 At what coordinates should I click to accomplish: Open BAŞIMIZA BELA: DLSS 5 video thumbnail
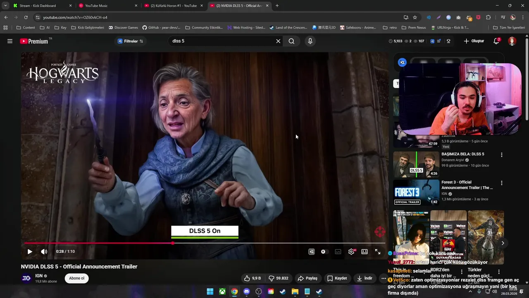tap(416, 164)
